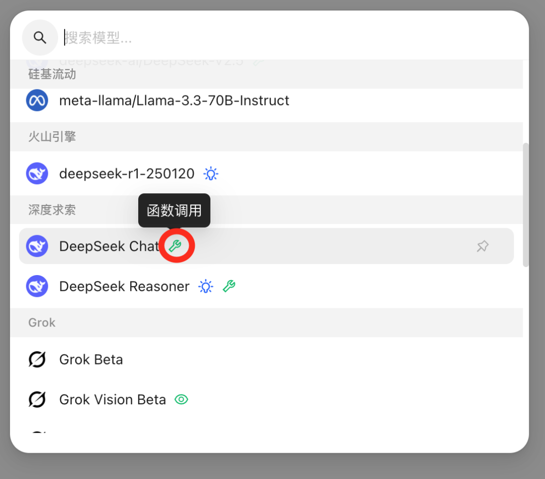
Task: Select the meta-llama/Llama-3.3-70B-Instruct model
Action: pos(174,100)
